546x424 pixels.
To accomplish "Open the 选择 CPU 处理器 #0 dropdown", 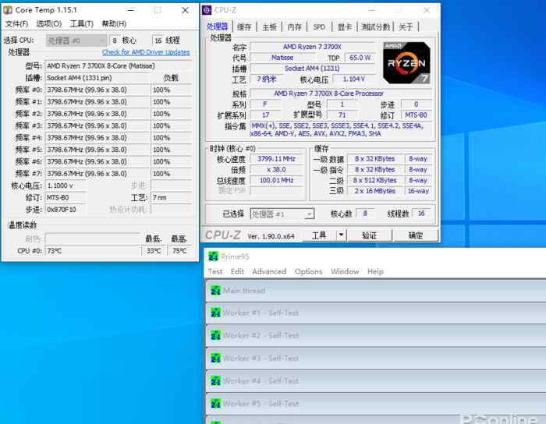I will 76,41.
